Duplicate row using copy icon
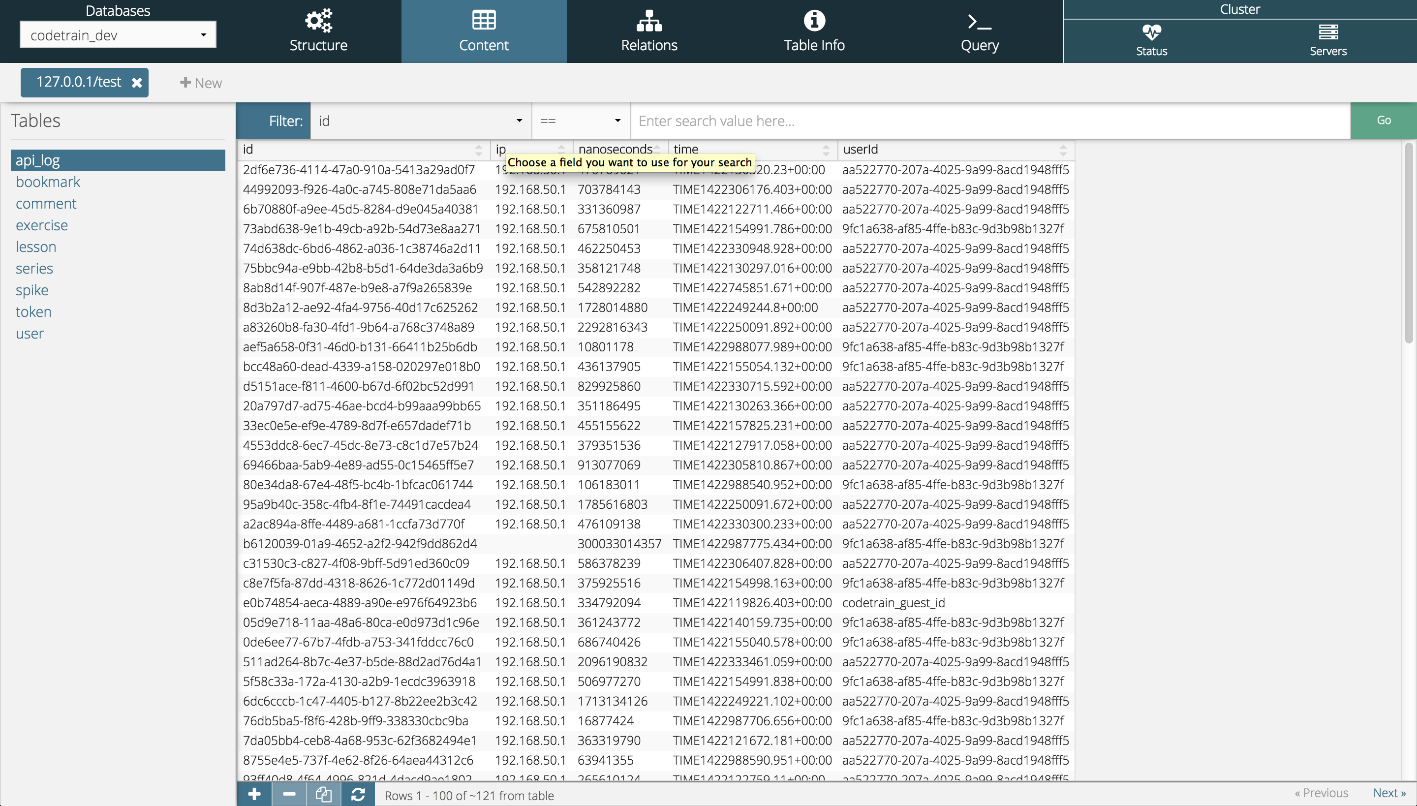The image size is (1417, 806). tap(323, 794)
